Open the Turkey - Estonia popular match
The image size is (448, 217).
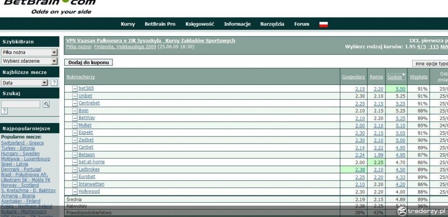point(18,148)
